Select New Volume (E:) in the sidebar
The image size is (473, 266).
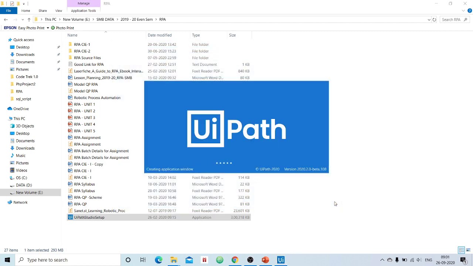point(29,192)
